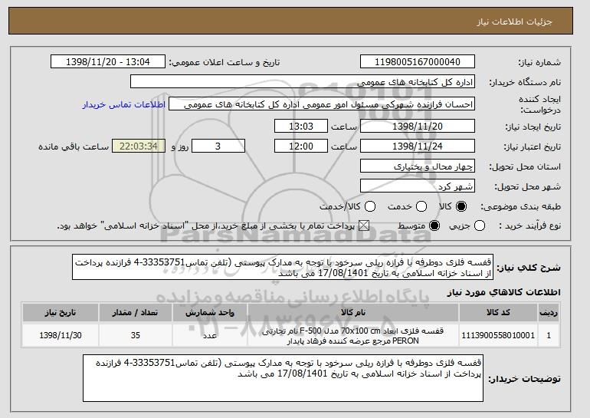Viewport: 590px width, 418px height.
Task: Click the ردیف column header
Action: (549, 312)
